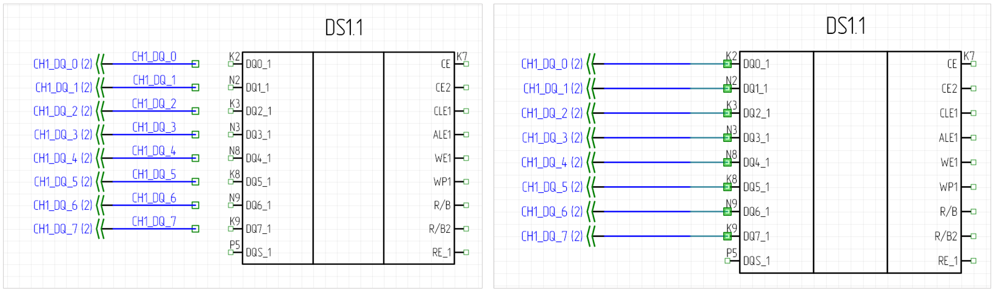
Task: Click the DS1.1 designator in the unconnected schematic
Action: pos(344,28)
